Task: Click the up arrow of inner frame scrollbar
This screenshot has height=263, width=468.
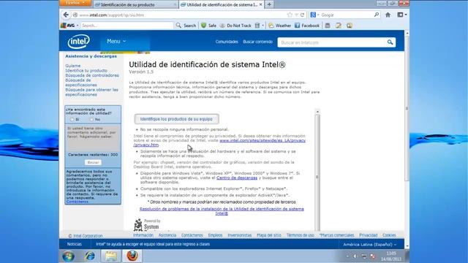Action: 317,112
